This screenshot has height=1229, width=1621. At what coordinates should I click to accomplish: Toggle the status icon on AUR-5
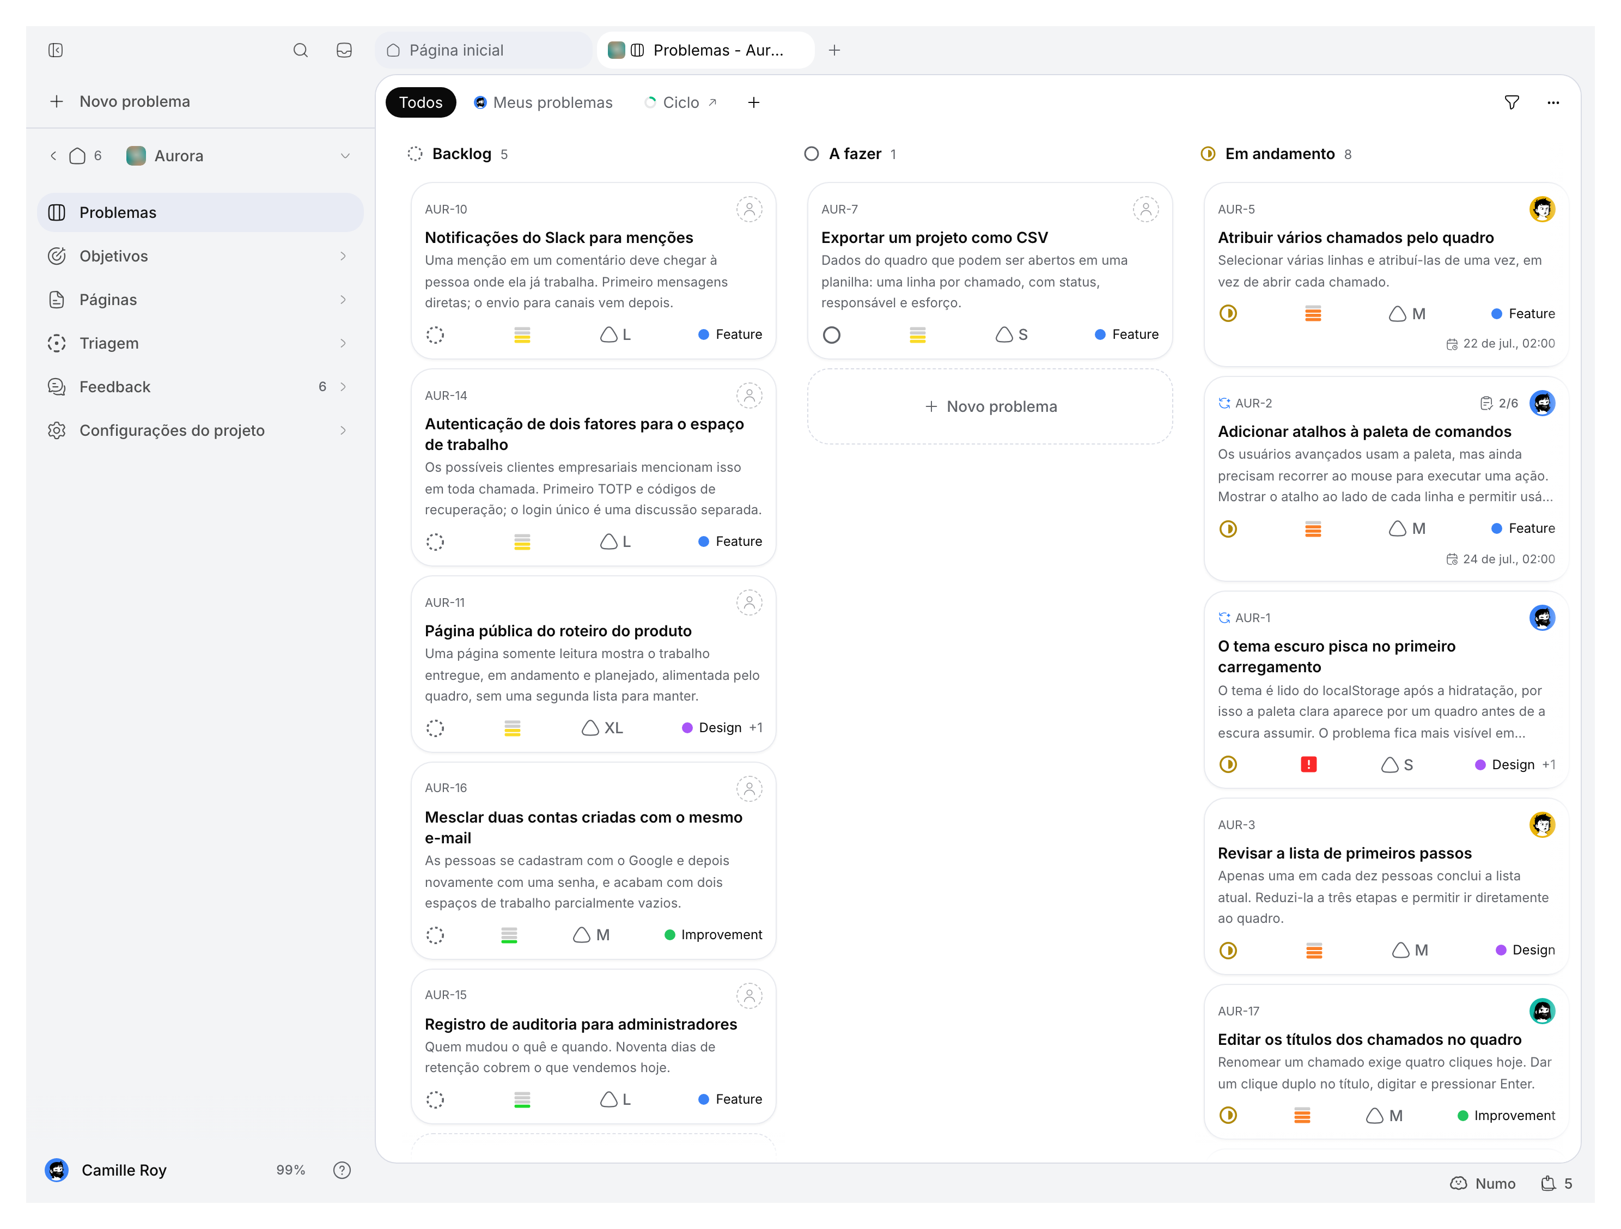coord(1228,314)
